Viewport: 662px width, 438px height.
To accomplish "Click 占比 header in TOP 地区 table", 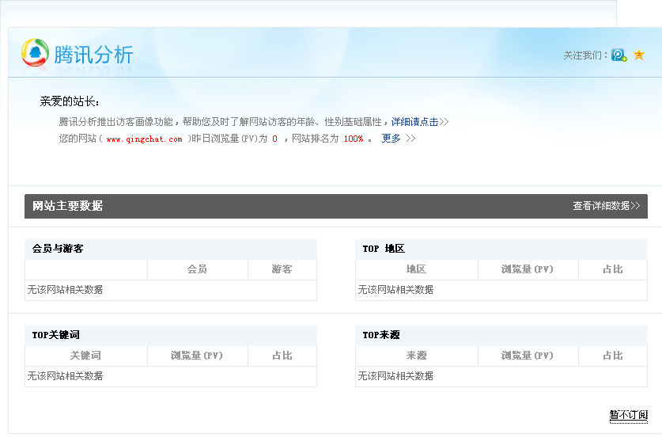I will 613,269.
